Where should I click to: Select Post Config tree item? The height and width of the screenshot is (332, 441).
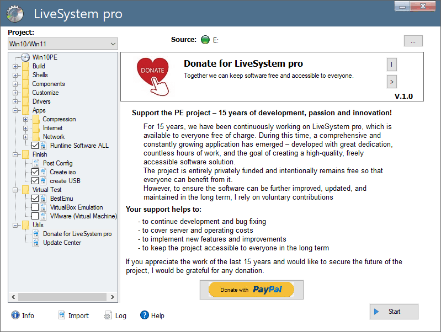(x=57, y=163)
